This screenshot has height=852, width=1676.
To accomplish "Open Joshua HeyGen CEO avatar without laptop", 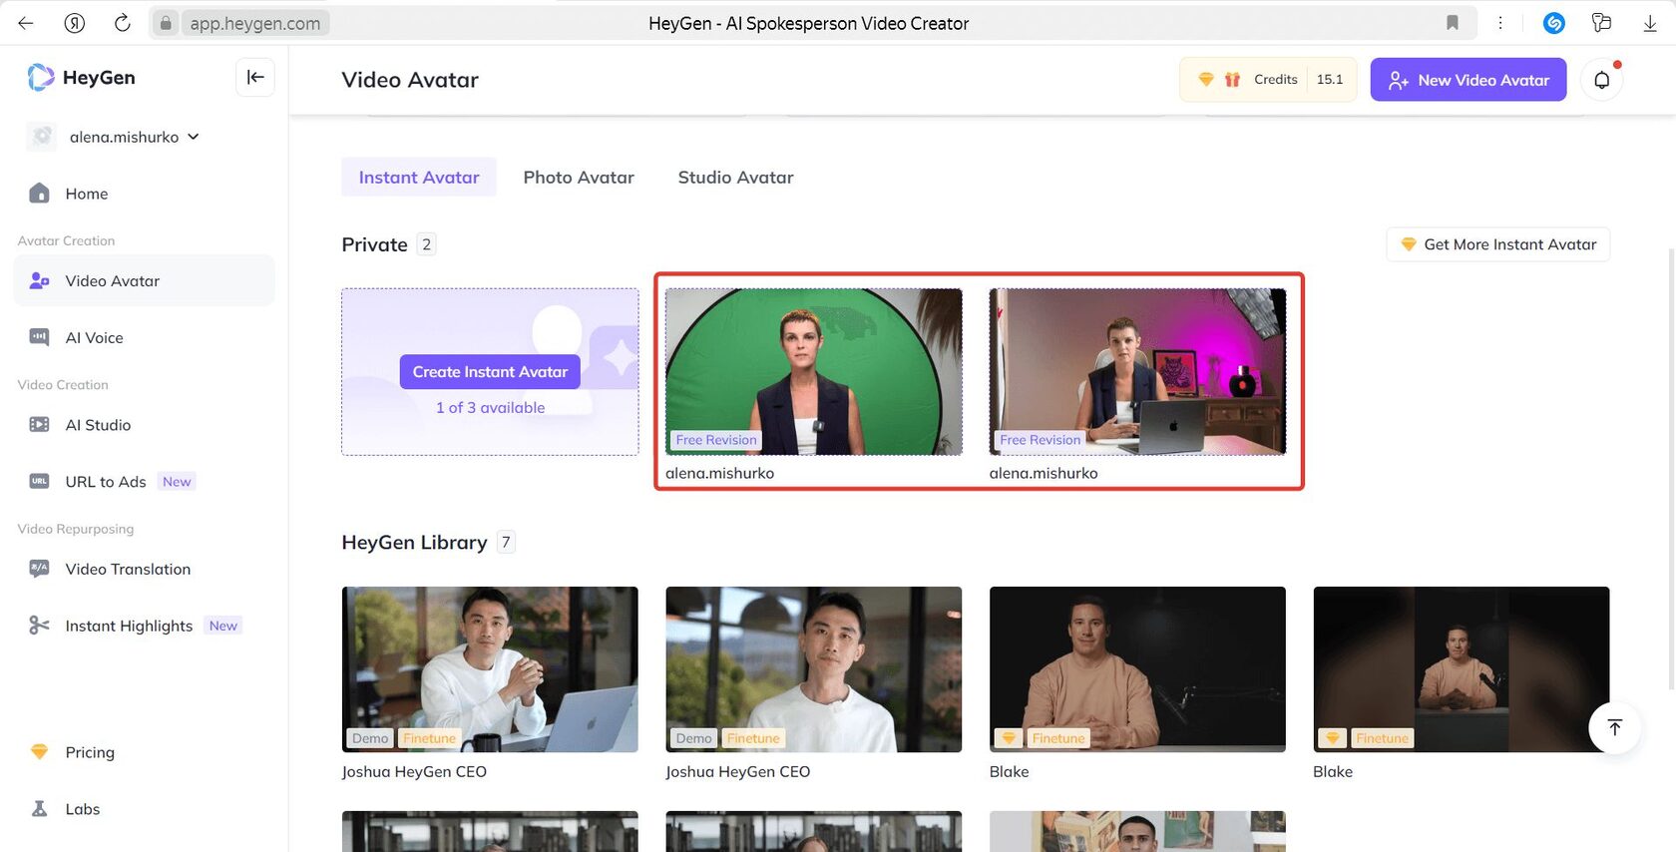I will (814, 669).
